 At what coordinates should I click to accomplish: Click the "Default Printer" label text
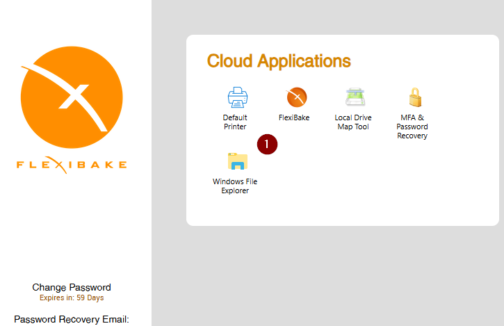[235, 122]
